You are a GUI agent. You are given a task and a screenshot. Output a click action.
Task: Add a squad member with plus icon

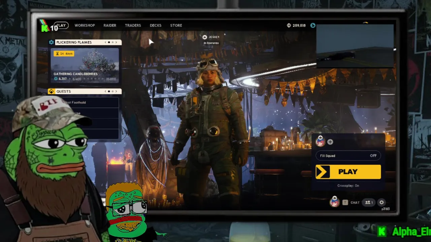pyautogui.click(x=330, y=142)
